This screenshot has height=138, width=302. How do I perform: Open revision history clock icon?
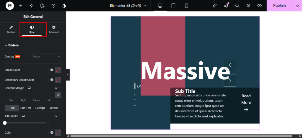coord(53,6)
